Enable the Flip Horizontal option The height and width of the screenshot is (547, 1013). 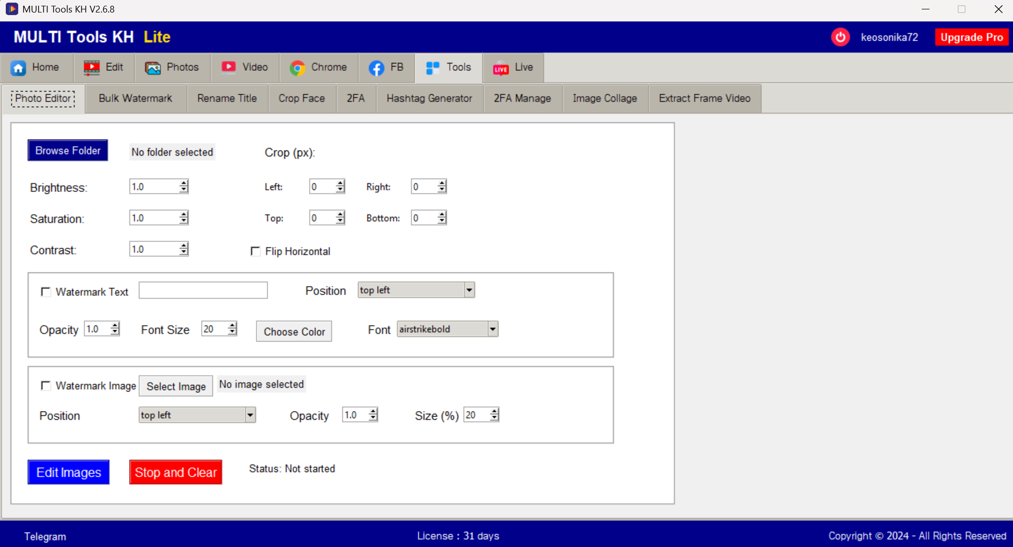(x=256, y=251)
